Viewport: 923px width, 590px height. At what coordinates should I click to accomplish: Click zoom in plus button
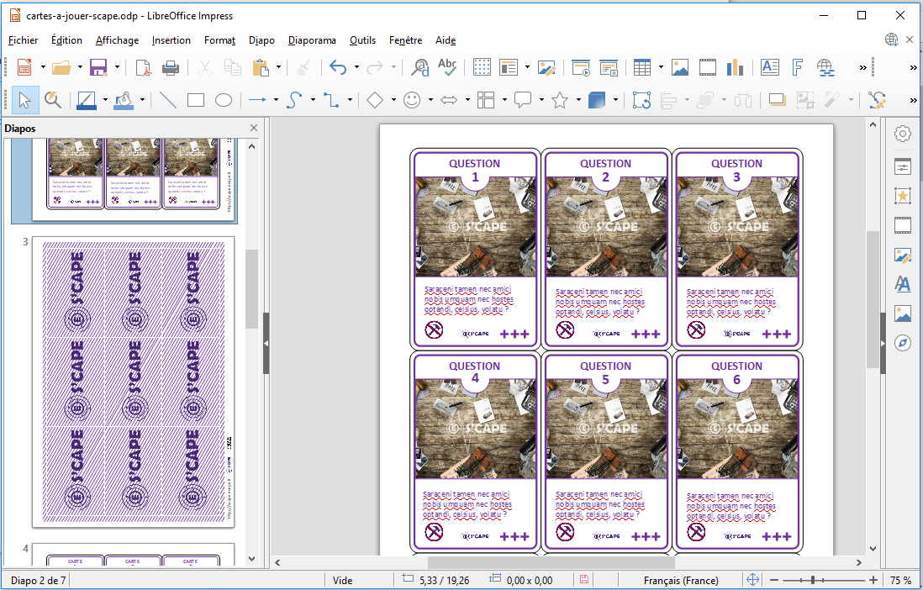tap(873, 580)
